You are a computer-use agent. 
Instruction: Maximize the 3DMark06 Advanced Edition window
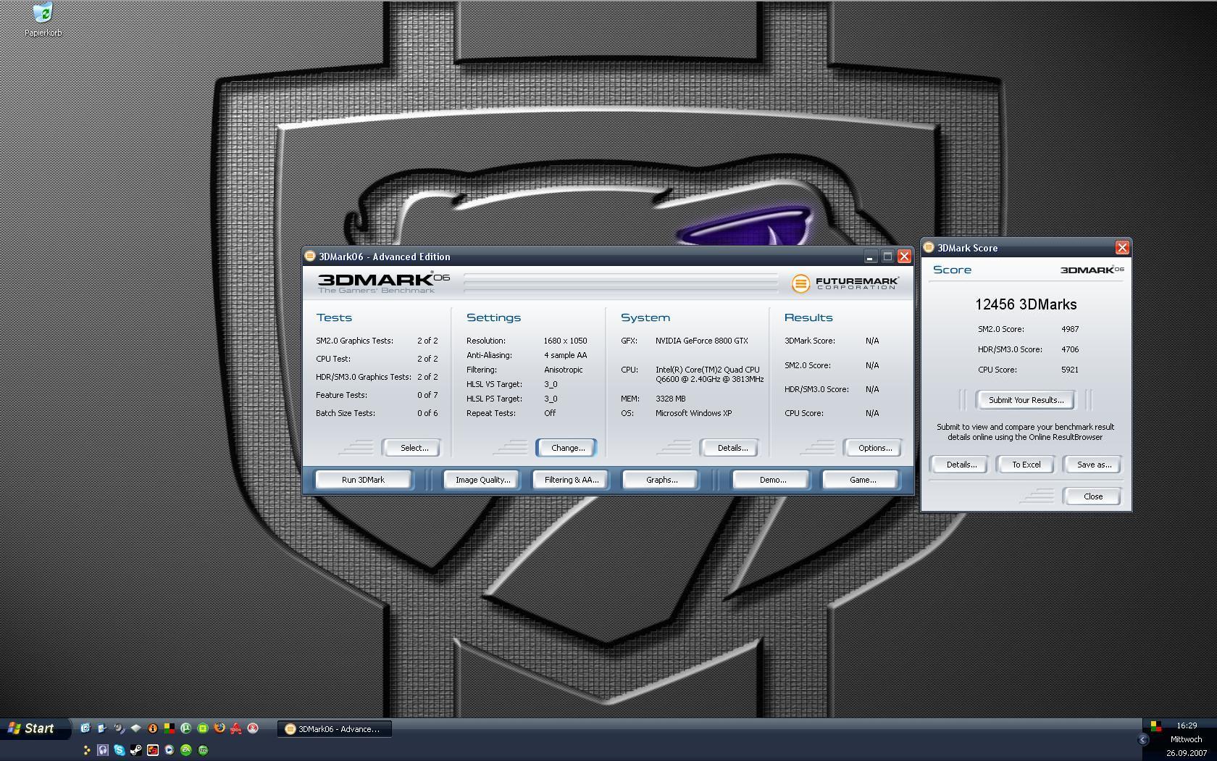tap(887, 257)
